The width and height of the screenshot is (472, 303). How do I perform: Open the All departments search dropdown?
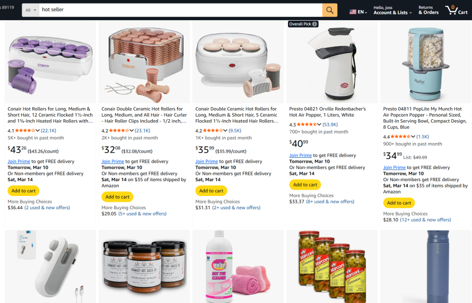(31, 10)
